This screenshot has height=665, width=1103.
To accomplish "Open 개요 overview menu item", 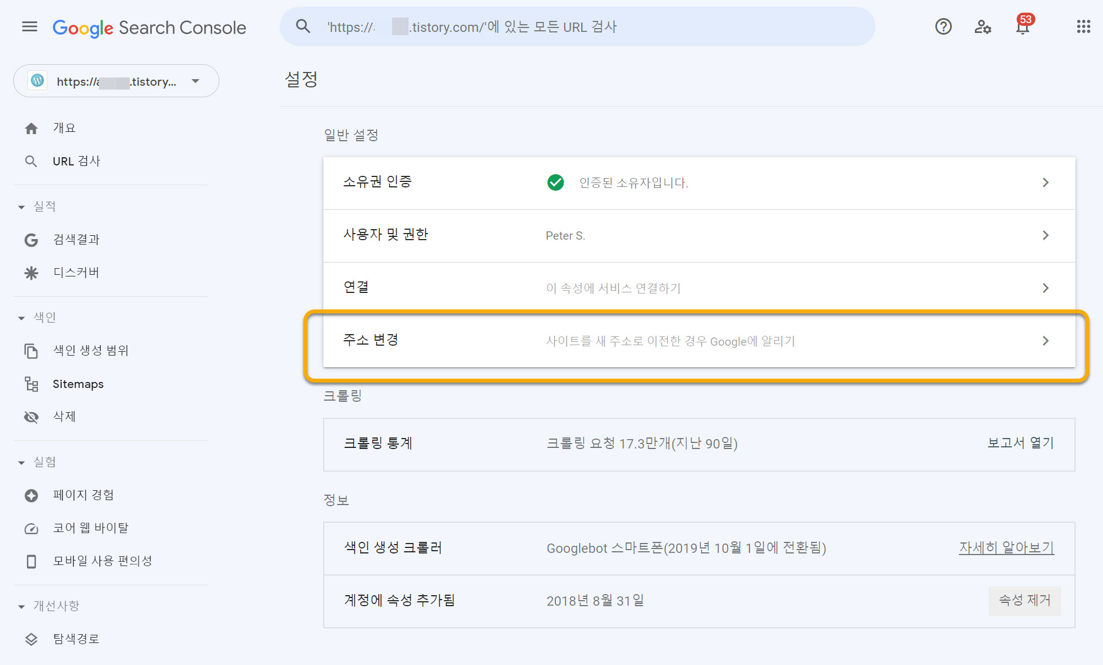I will point(64,128).
